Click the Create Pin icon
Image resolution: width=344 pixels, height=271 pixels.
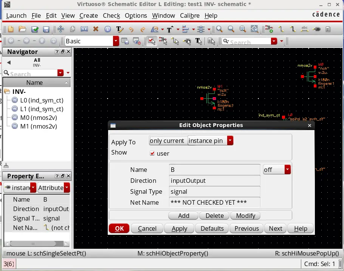click(316, 29)
